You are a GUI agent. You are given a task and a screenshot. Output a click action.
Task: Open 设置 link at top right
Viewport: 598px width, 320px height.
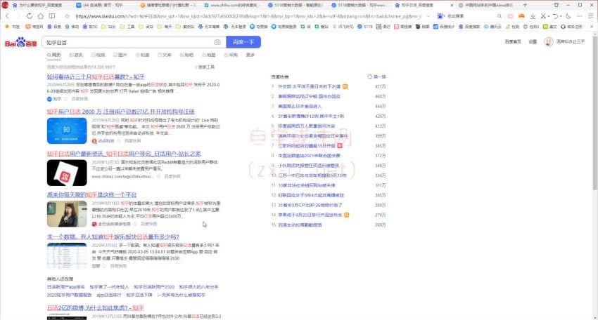(533, 41)
